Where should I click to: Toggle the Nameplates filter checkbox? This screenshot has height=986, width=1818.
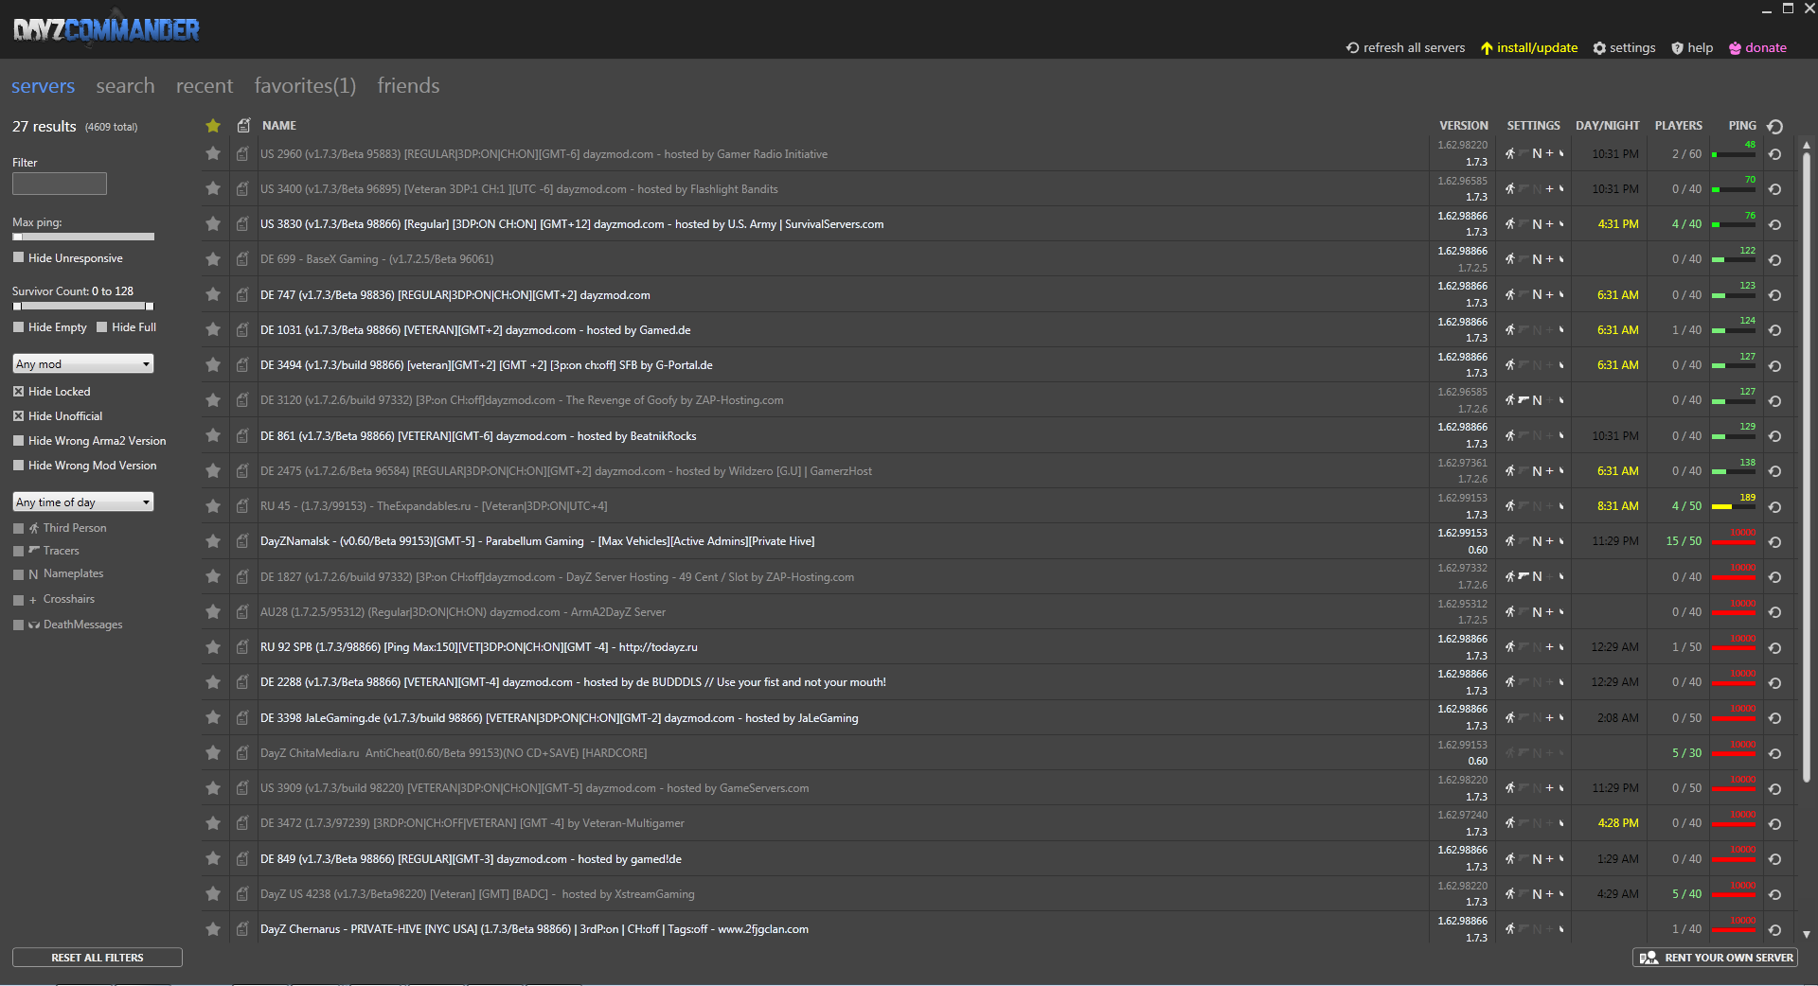18,574
